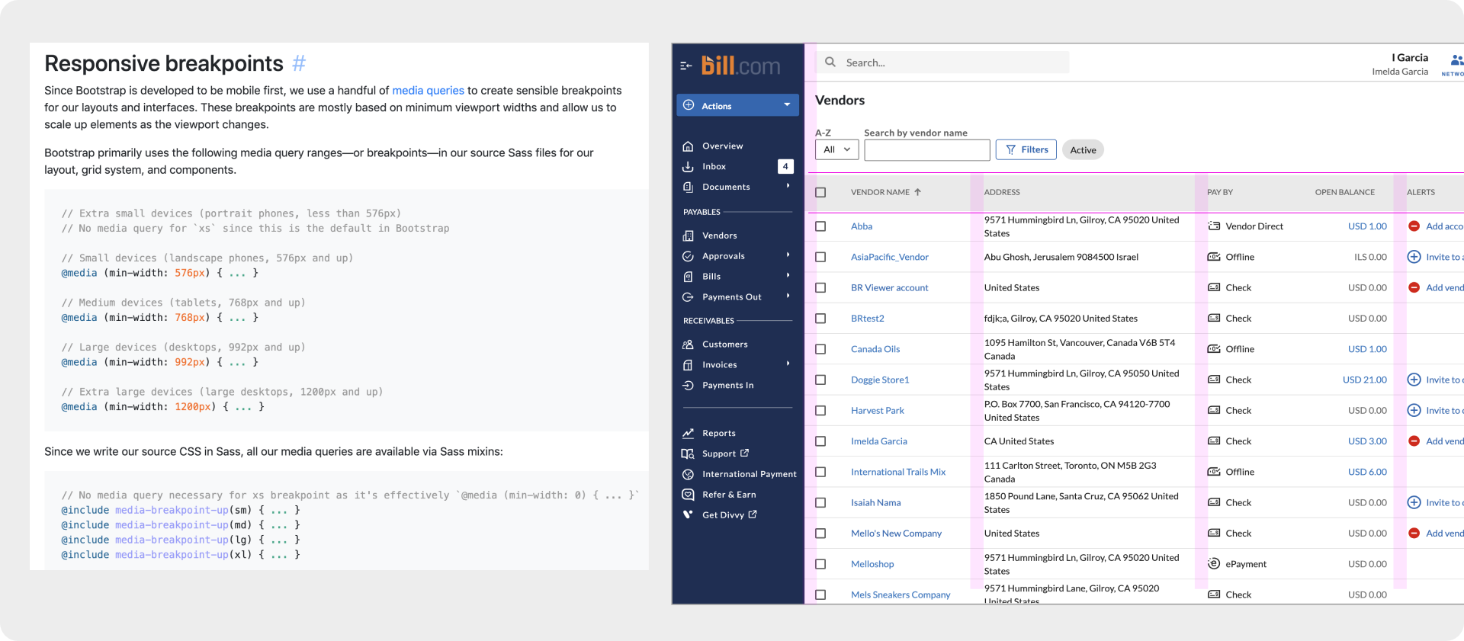The width and height of the screenshot is (1464, 641).
Task: Check the Imelda Garcia row checkbox
Action: click(x=820, y=441)
